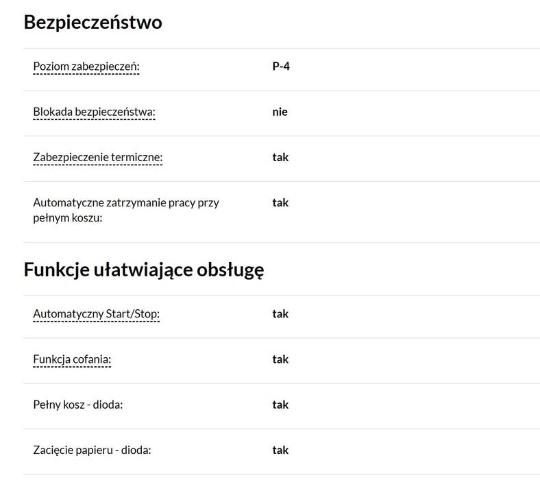Viewport: 540px width, 480px height.
Task: Click the 'pełnym koszu:' second label line
Action: pos(67,218)
